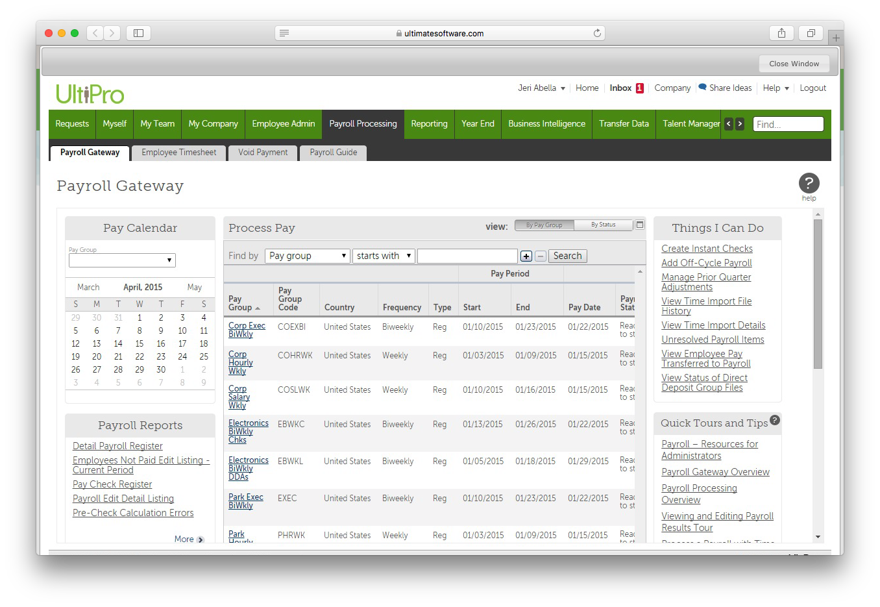Open the Find by Pay group dropdown
The image size is (880, 607).
308,256
